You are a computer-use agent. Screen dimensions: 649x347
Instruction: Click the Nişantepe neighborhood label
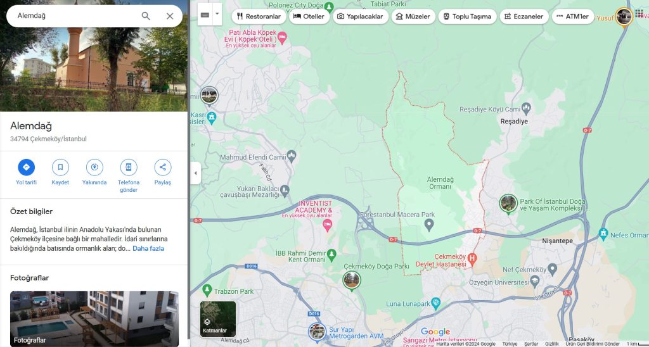[557, 241]
